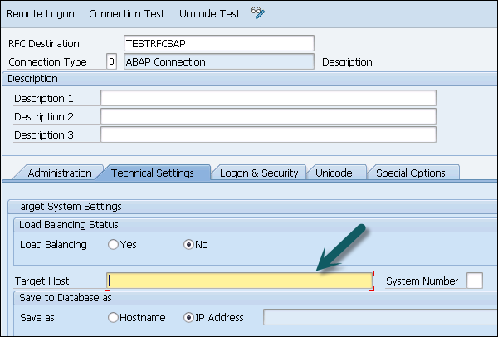The height and width of the screenshot is (337, 498).
Task: Choose Save as Hostname option
Action: click(x=114, y=317)
